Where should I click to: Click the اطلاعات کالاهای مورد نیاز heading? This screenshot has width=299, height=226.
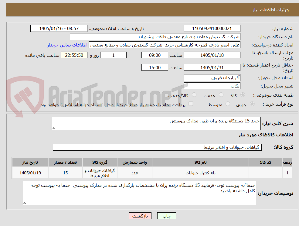pos(266,135)
